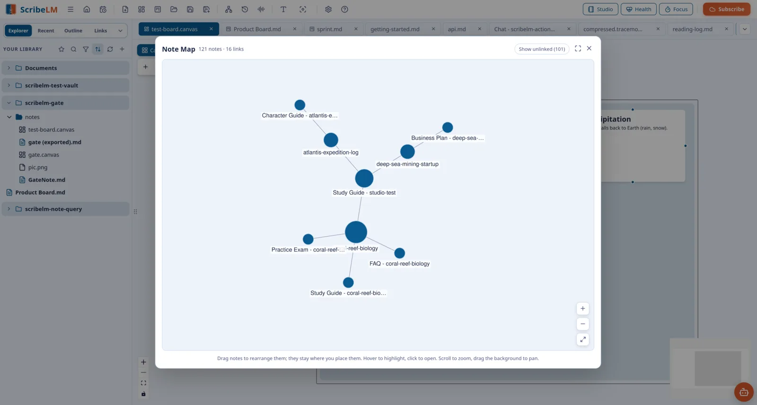Click the Subscribe button
The image size is (757, 405).
point(727,9)
